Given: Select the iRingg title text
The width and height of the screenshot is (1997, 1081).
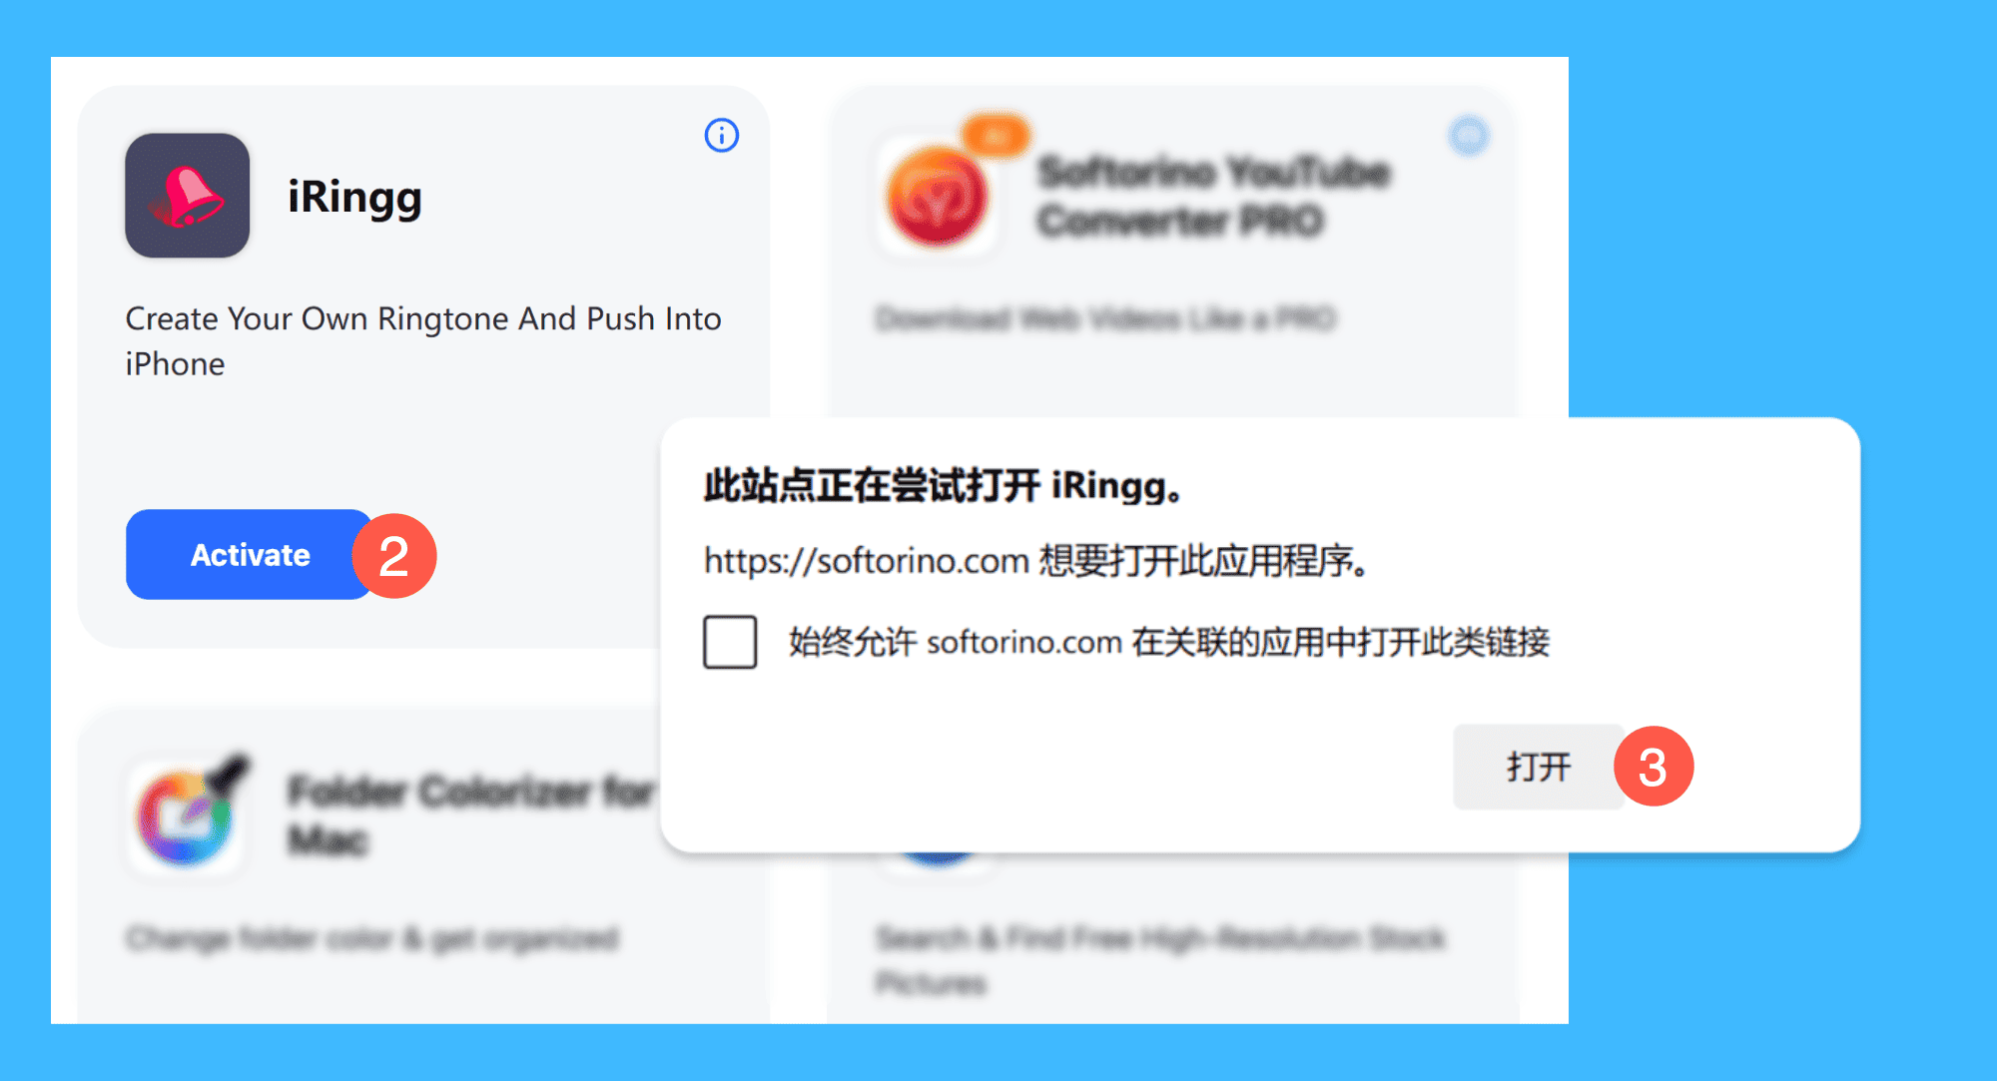Looking at the screenshot, I should click(354, 197).
